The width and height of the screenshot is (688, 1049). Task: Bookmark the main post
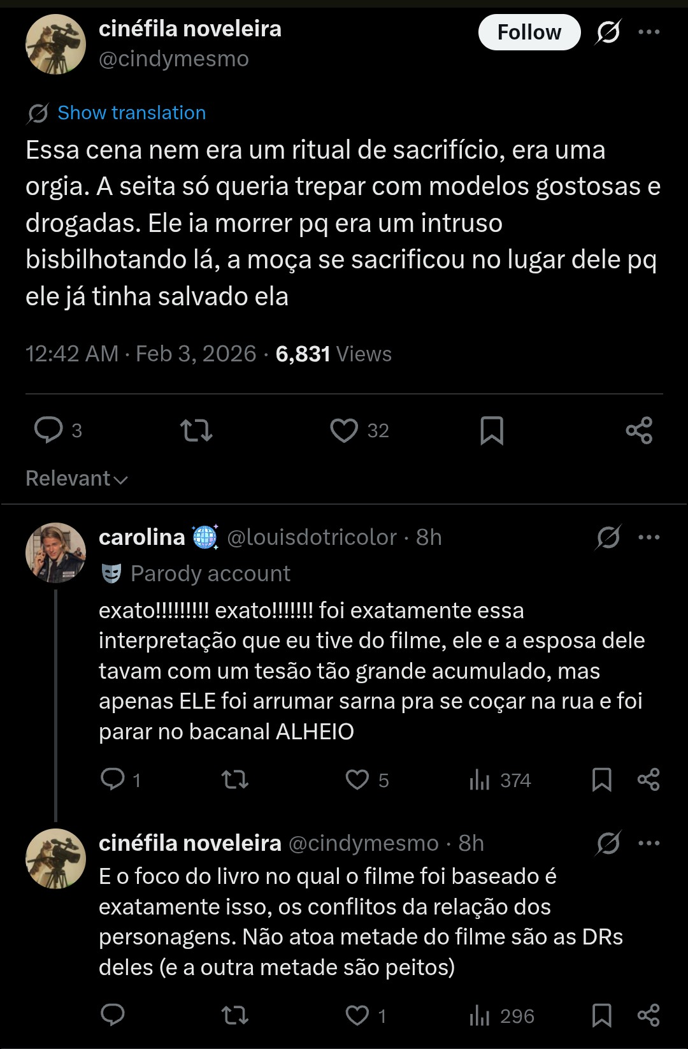492,430
